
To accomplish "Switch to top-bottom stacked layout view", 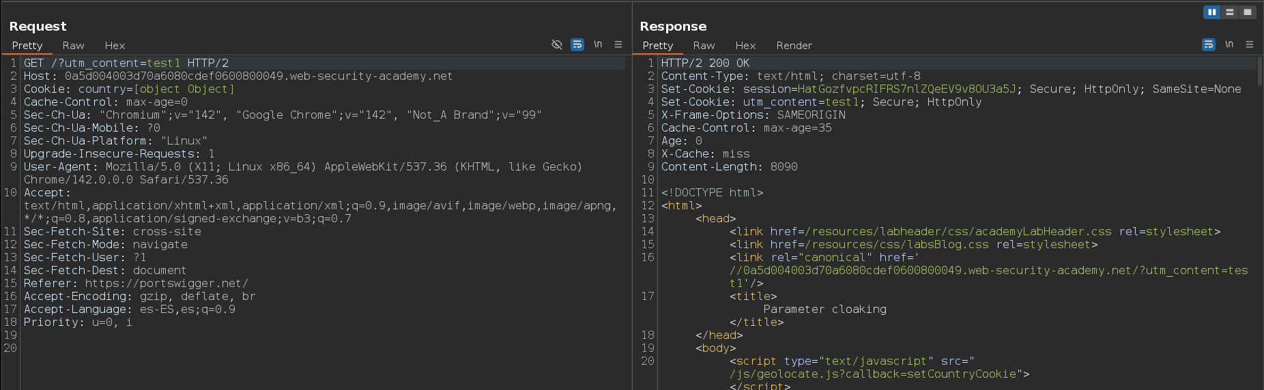I will [x=1230, y=12].
